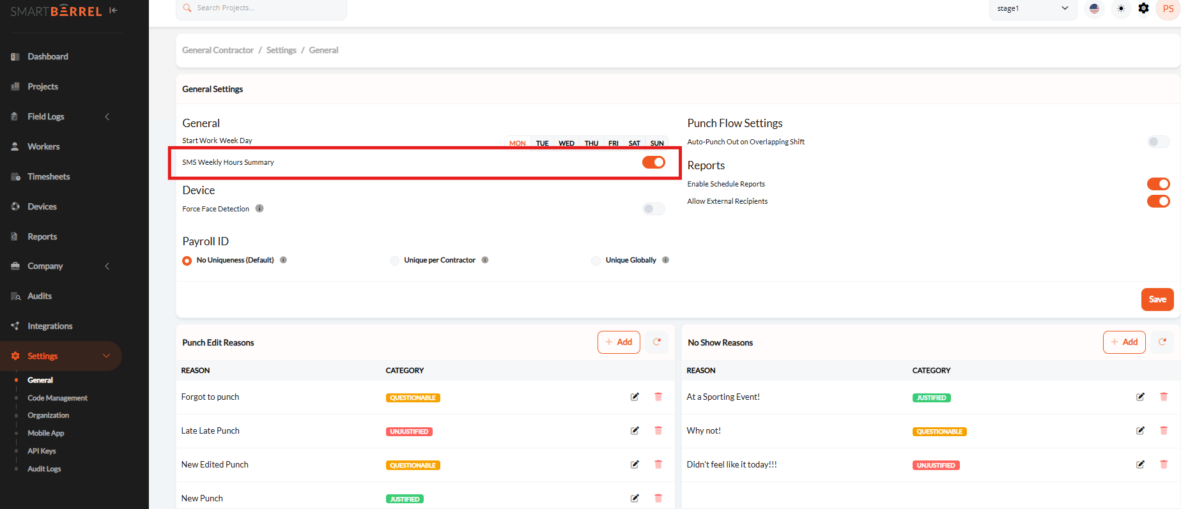Click QUESTIONABLE badge for Forgot to punch
This screenshot has height=509, width=1181.
(413, 398)
